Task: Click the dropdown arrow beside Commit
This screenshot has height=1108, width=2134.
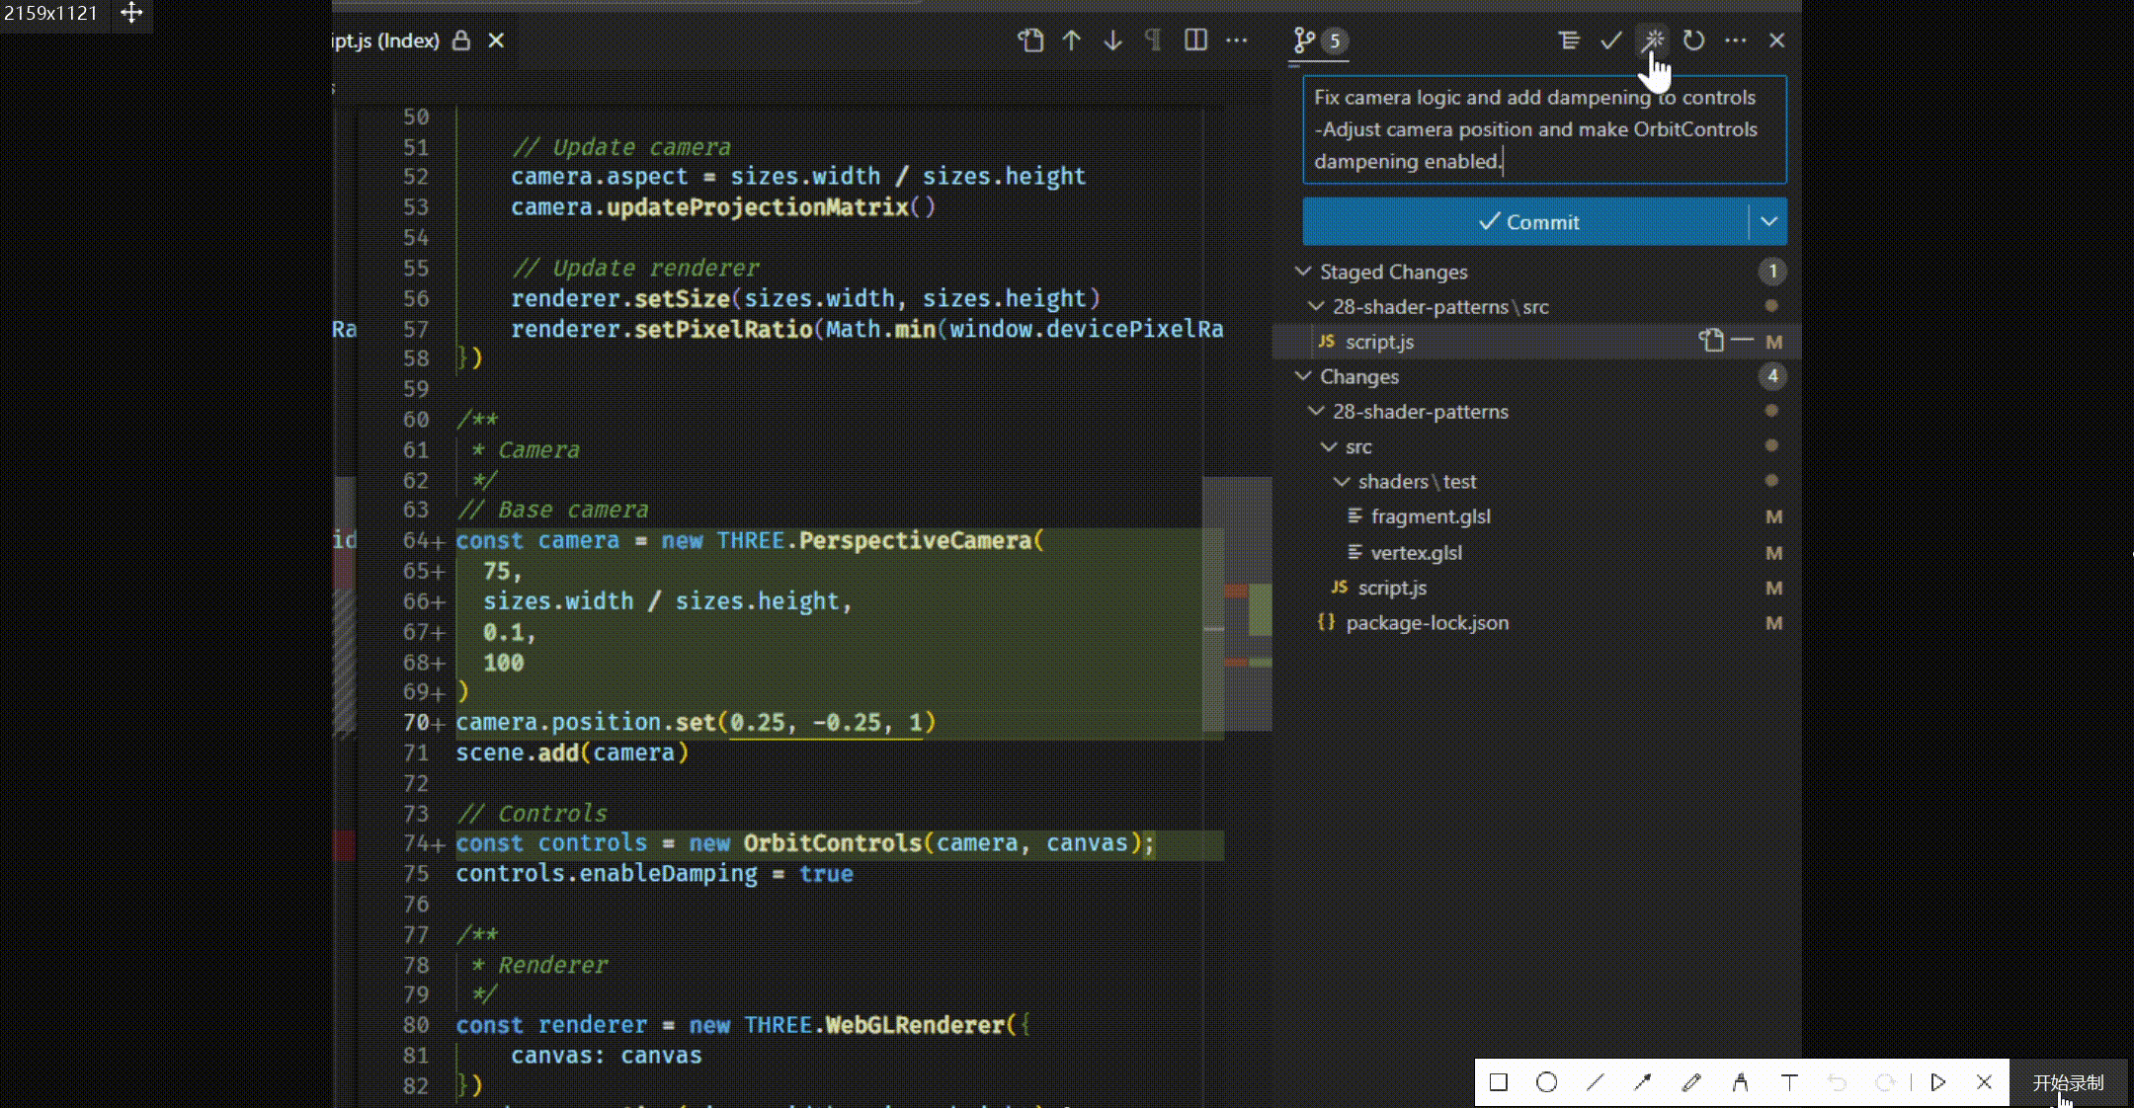Action: [1768, 221]
